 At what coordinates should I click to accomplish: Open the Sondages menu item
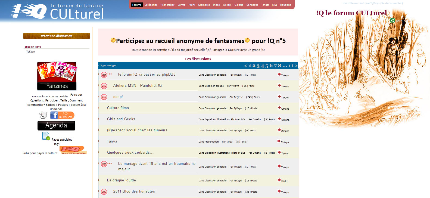pyautogui.click(x=252, y=5)
